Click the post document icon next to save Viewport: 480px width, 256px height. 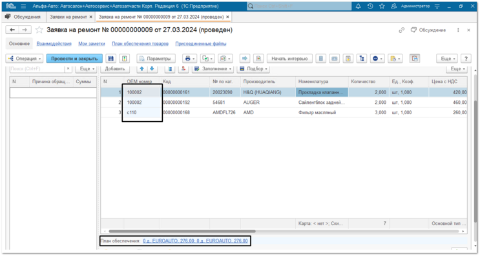click(x=124, y=58)
